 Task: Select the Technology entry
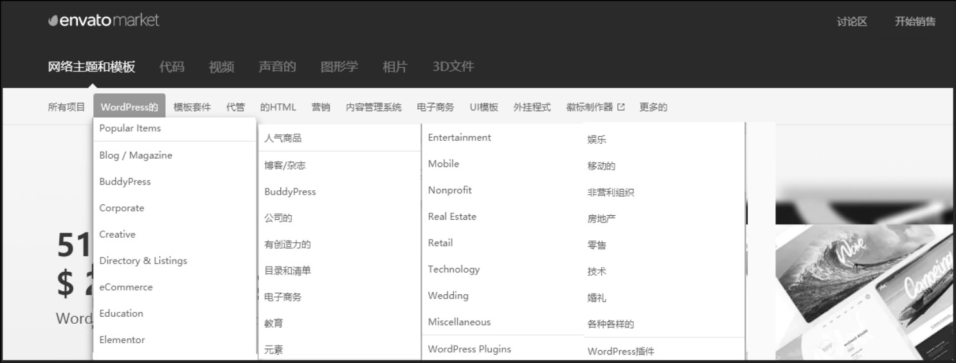tap(454, 269)
